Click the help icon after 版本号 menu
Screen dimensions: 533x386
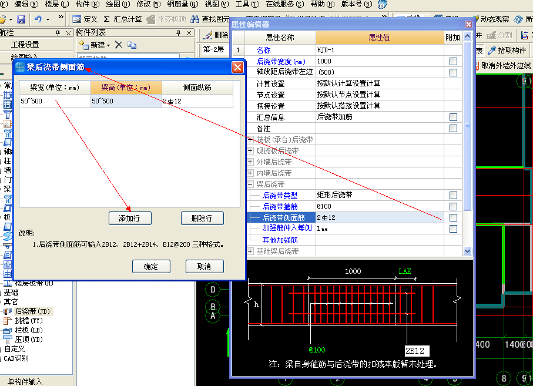coord(383,4)
